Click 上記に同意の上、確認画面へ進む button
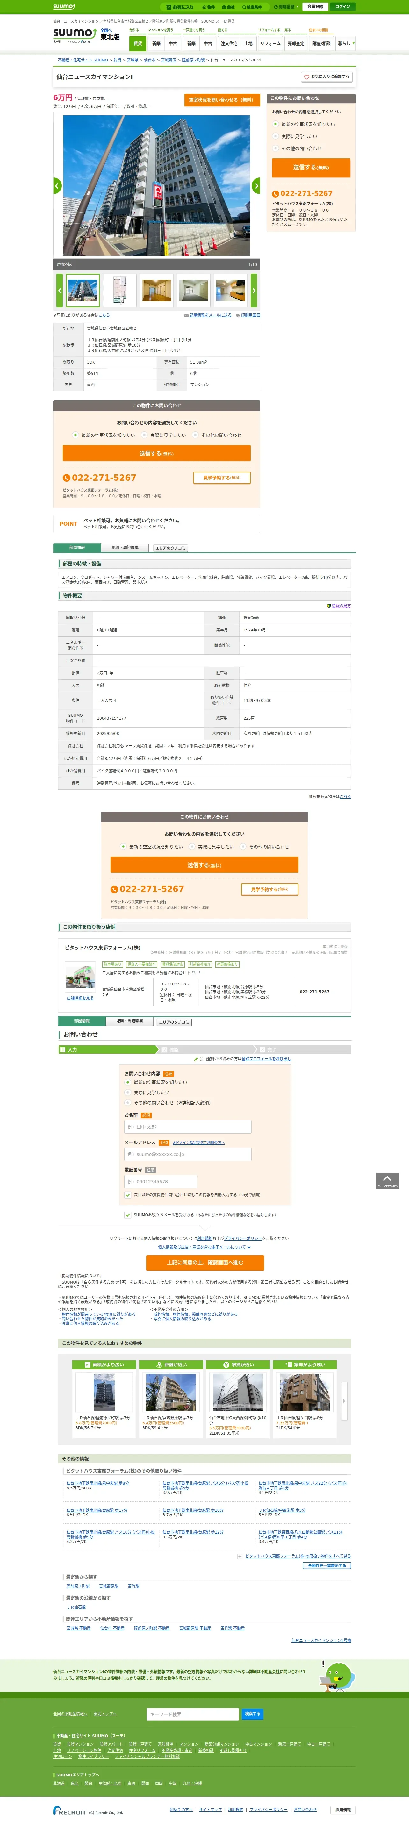409x1829 pixels. 205,1263
